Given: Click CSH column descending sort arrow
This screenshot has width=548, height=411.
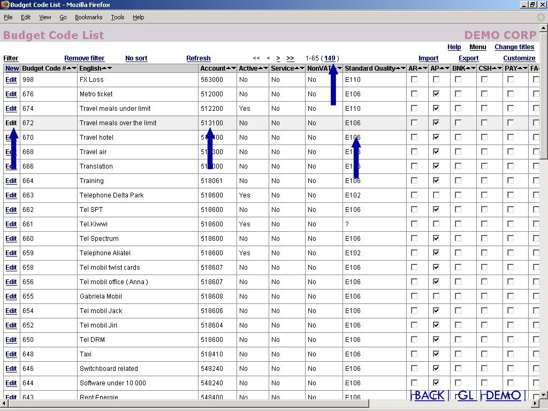Looking at the screenshot, I should tap(499, 68).
